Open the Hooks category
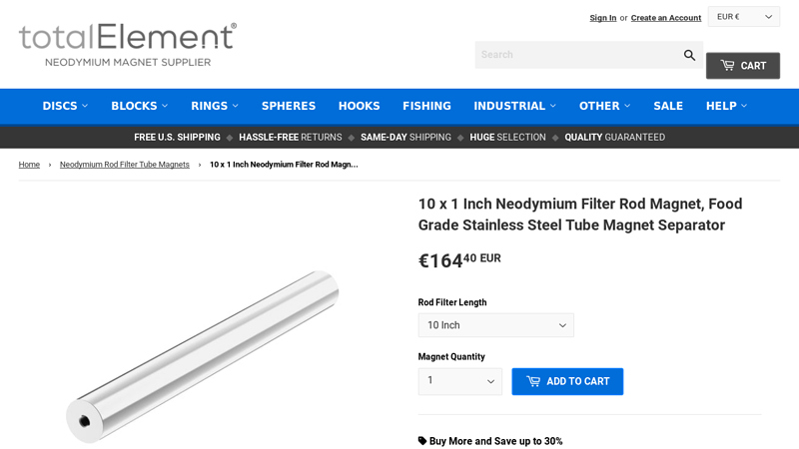This screenshot has width=799, height=449. click(360, 106)
